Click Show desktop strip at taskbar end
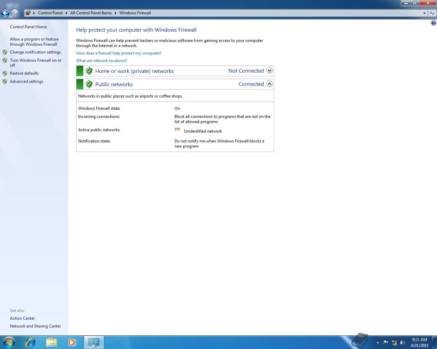Screen dimensions: 437x349 coord(435,342)
